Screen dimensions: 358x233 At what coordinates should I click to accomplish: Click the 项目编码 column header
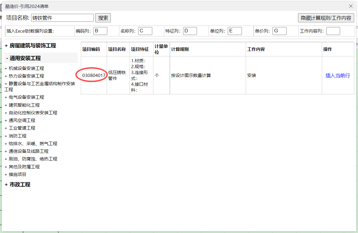pyautogui.click(x=94, y=49)
